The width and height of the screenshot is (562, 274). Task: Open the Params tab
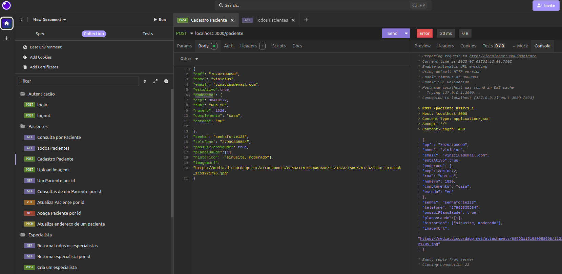(184, 46)
